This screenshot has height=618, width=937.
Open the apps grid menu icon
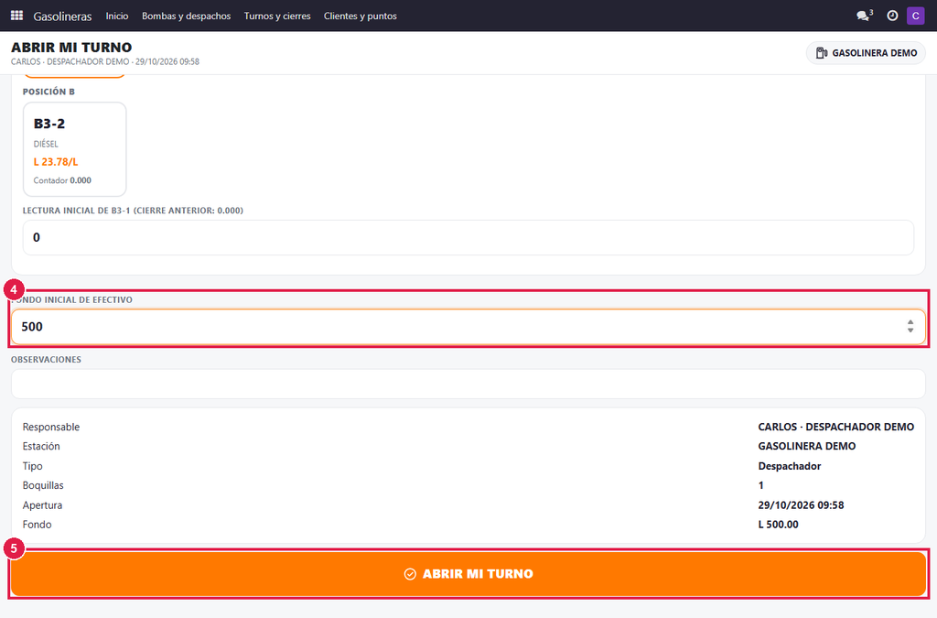[16, 16]
